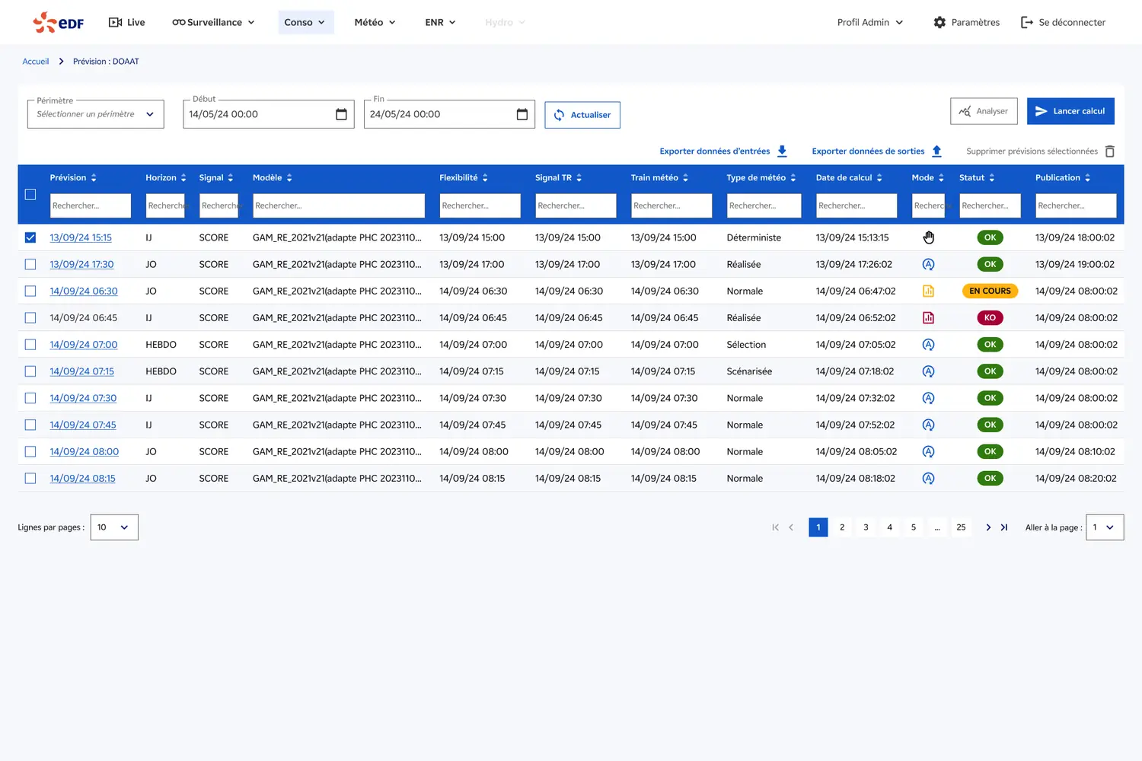Click the Type de météo search field

coord(764,205)
